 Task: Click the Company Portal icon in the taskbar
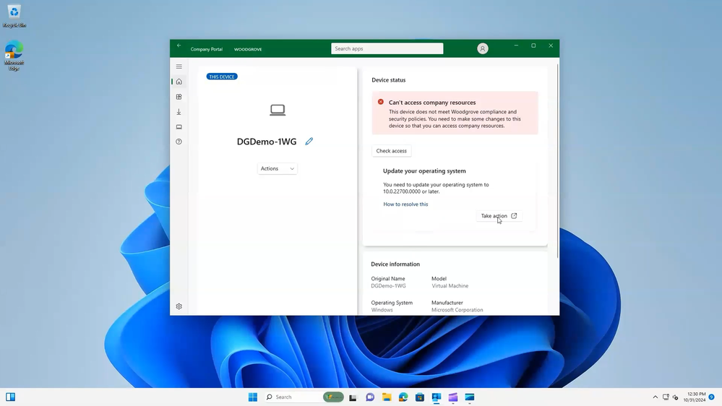click(437, 397)
